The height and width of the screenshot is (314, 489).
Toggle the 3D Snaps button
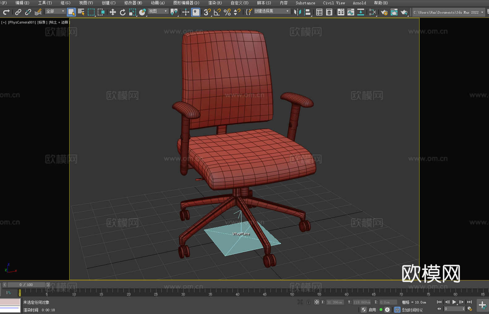coord(207,12)
